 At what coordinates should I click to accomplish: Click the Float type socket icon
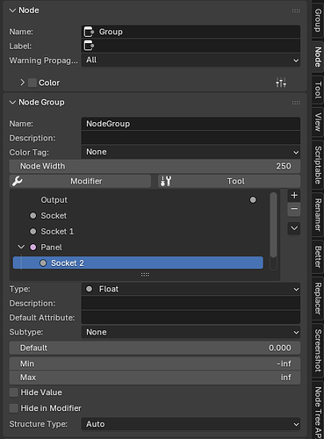(x=90, y=289)
